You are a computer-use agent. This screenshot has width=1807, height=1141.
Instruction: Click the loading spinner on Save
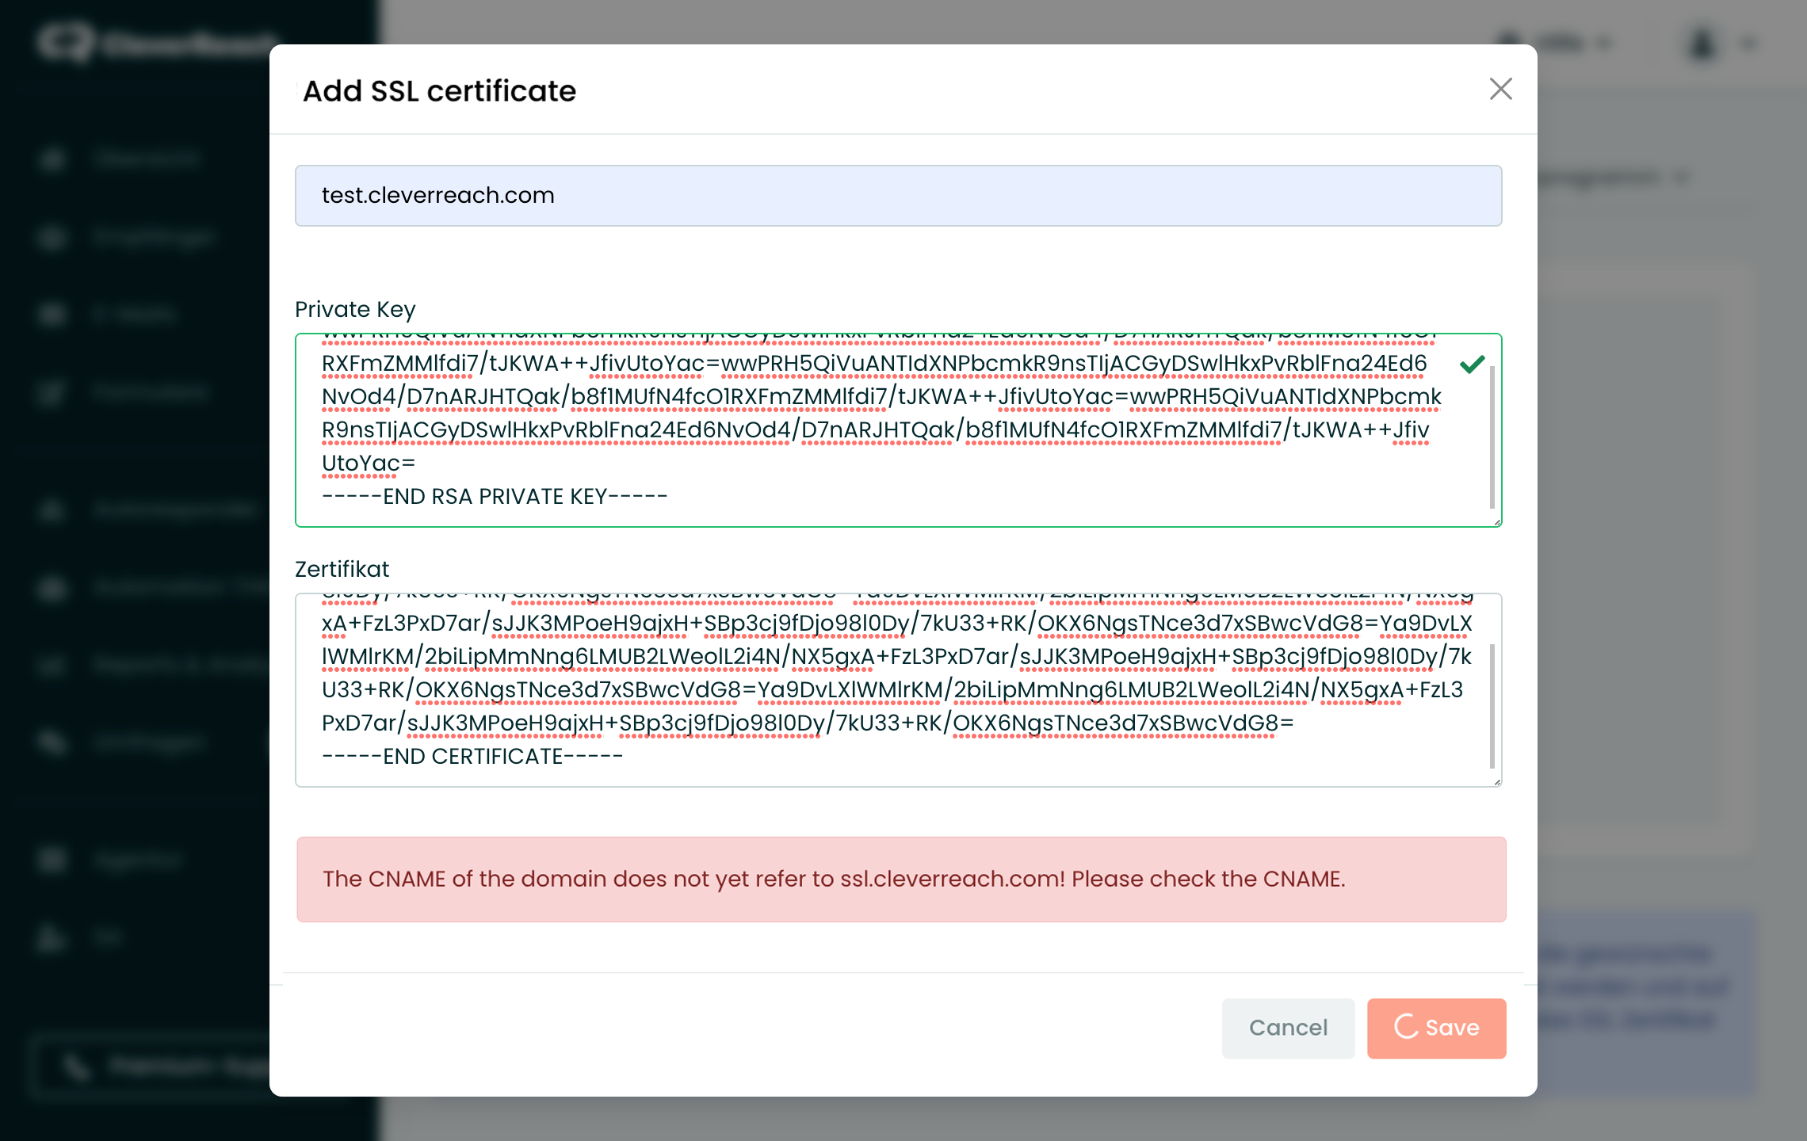coord(1406,1027)
